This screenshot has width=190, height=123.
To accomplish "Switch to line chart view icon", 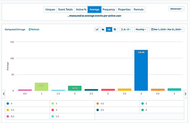I will click(97, 29).
